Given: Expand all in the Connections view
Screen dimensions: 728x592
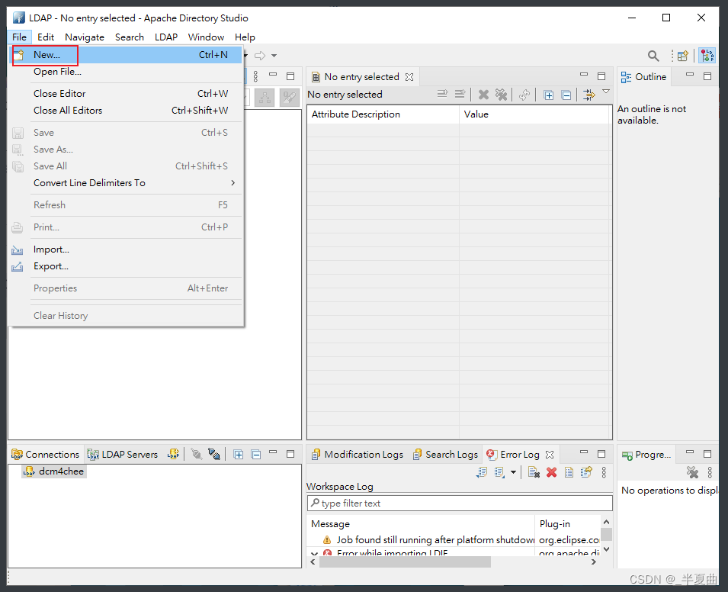Looking at the screenshot, I should pos(238,455).
